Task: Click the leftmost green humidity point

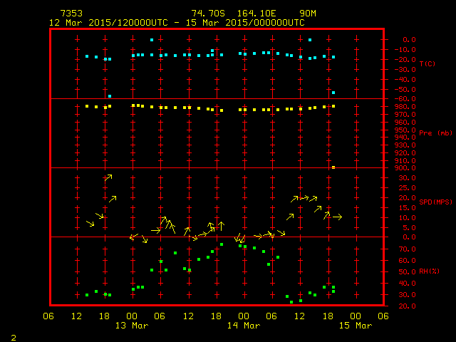Action: pyautogui.click(x=87, y=295)
